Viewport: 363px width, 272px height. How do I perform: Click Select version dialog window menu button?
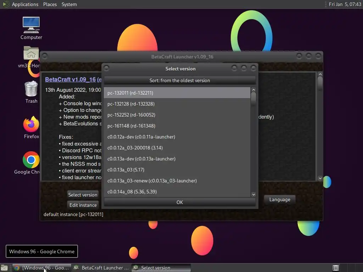pyautogui.click(x=106, y=68)
